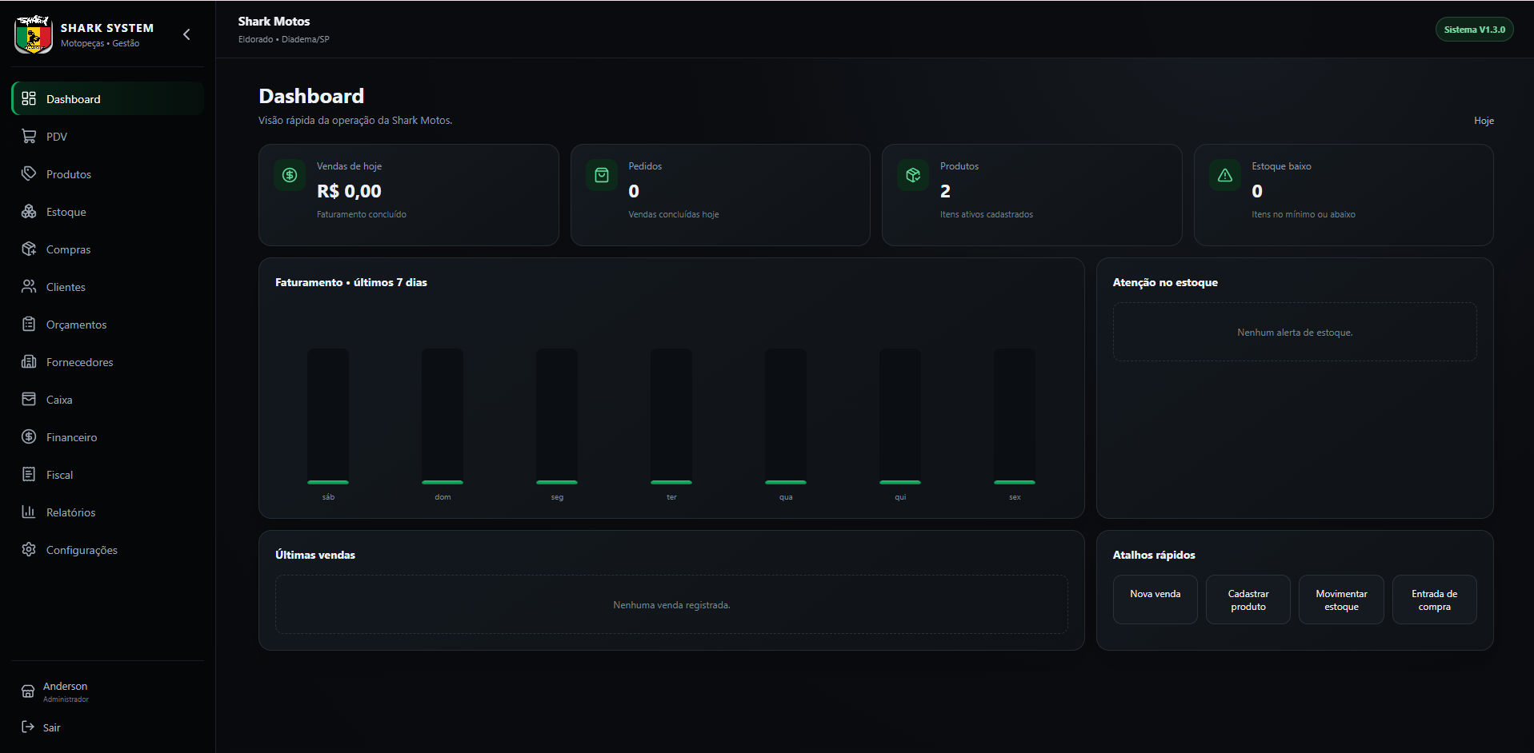Click the PDV shopping cart icon
The height and width of the screenshot is (753, 1534).
tap(29, 136)
